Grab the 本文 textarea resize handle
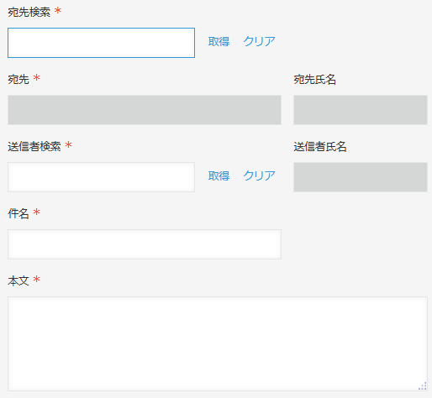This screenshot has width=432, height=398. tap(423, 386)
